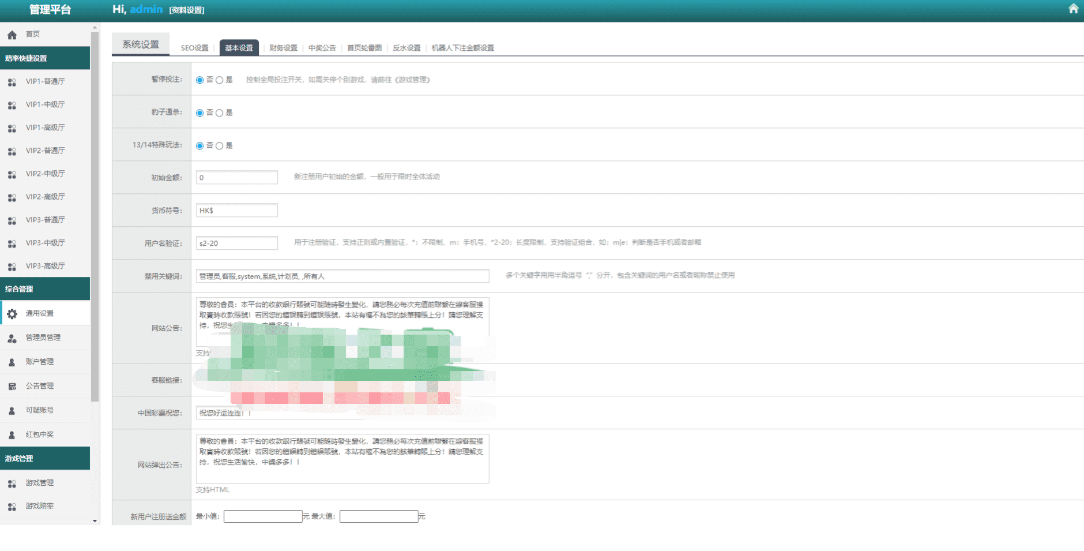Switch to the 基本设置 tab

pyautogui.click(x=239, y=48)
